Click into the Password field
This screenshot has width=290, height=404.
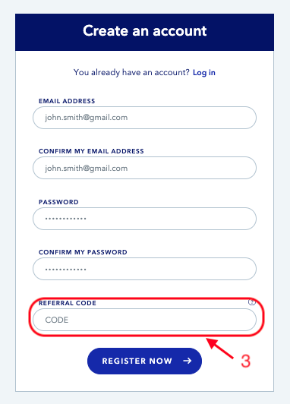pos(144,219)
